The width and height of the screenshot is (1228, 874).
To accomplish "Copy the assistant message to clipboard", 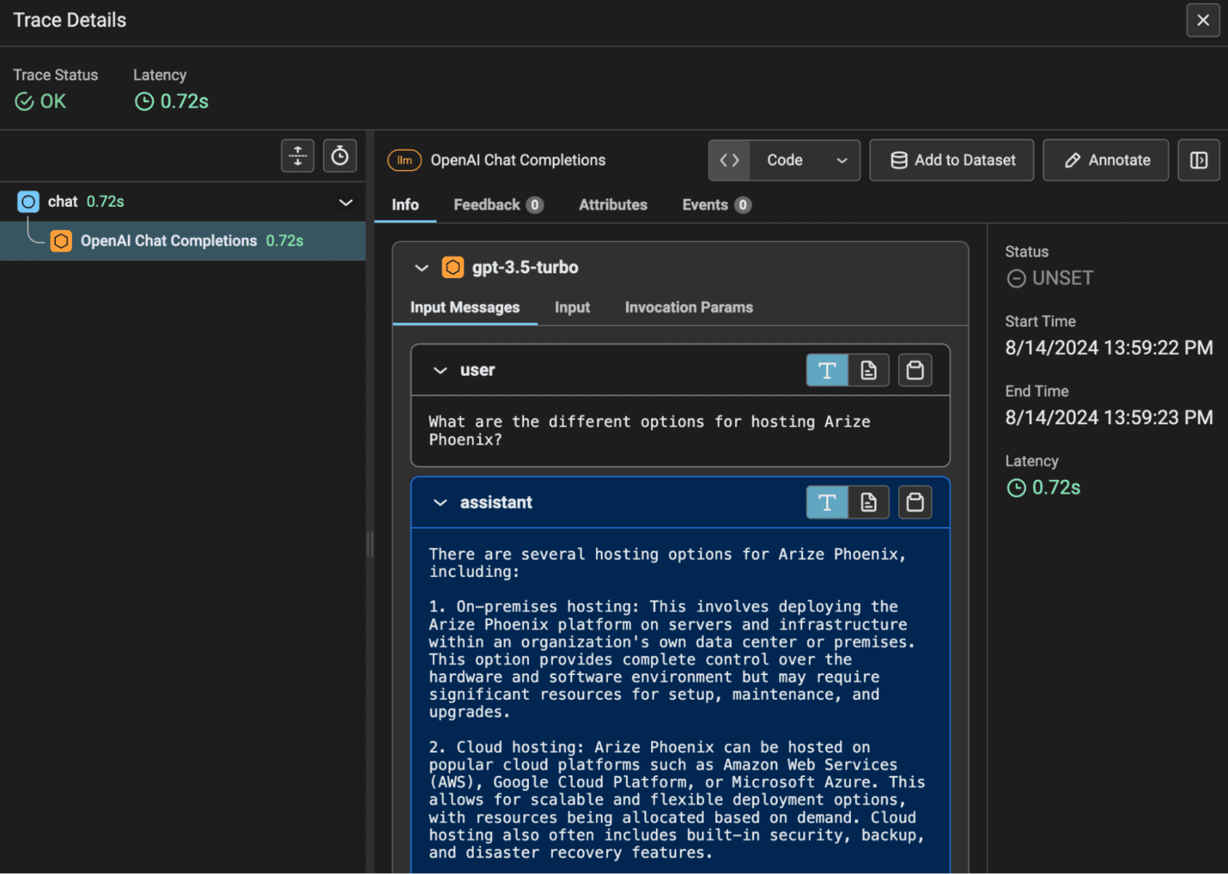I will click(x=914, y=502).
